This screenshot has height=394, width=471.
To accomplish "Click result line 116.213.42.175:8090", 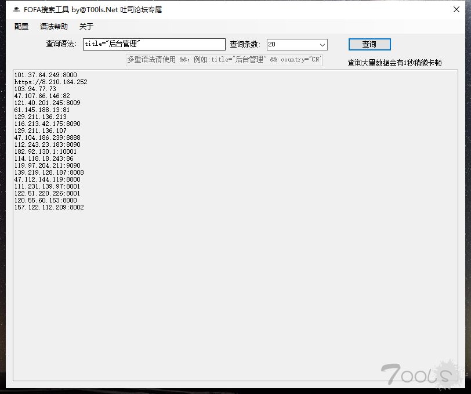I will click(x=47, y=124).
